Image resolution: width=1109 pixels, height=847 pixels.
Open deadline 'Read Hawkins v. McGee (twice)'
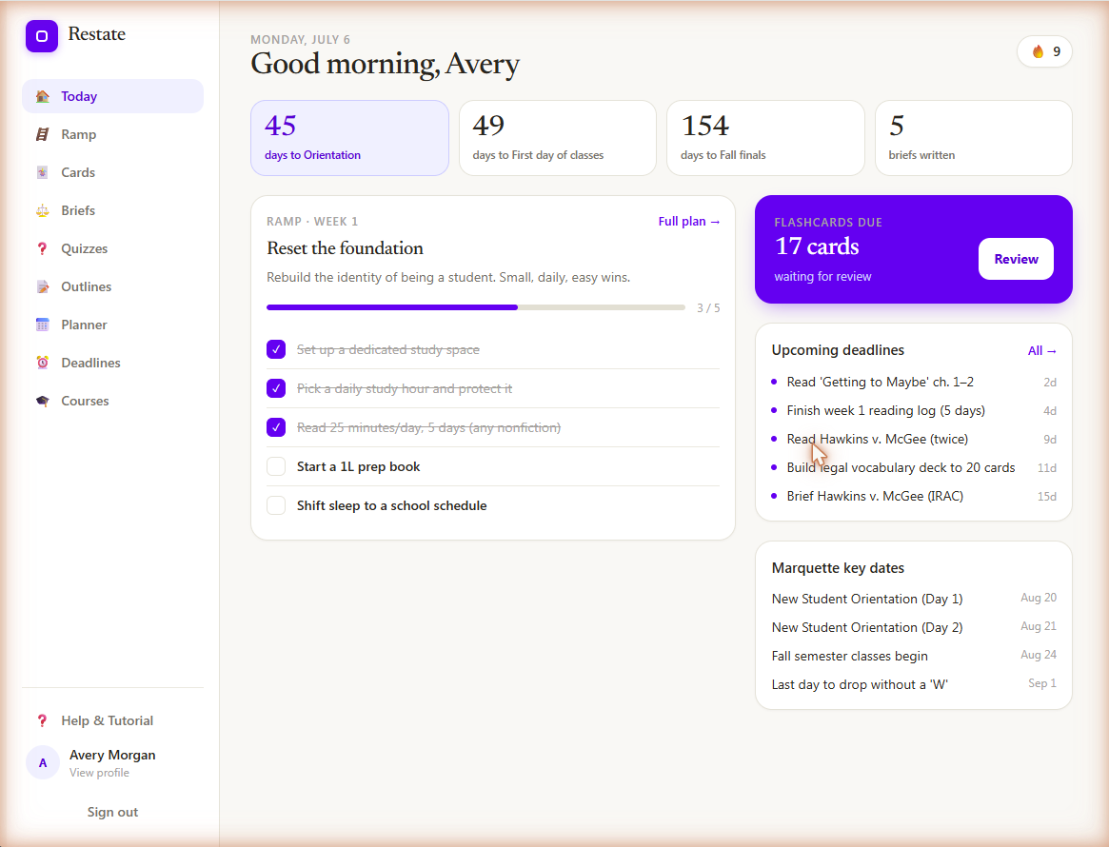click(x=914, y=439)
